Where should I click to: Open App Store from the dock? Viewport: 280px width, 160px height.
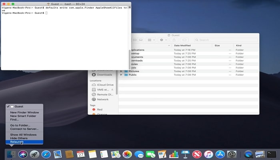pos(220,154)
